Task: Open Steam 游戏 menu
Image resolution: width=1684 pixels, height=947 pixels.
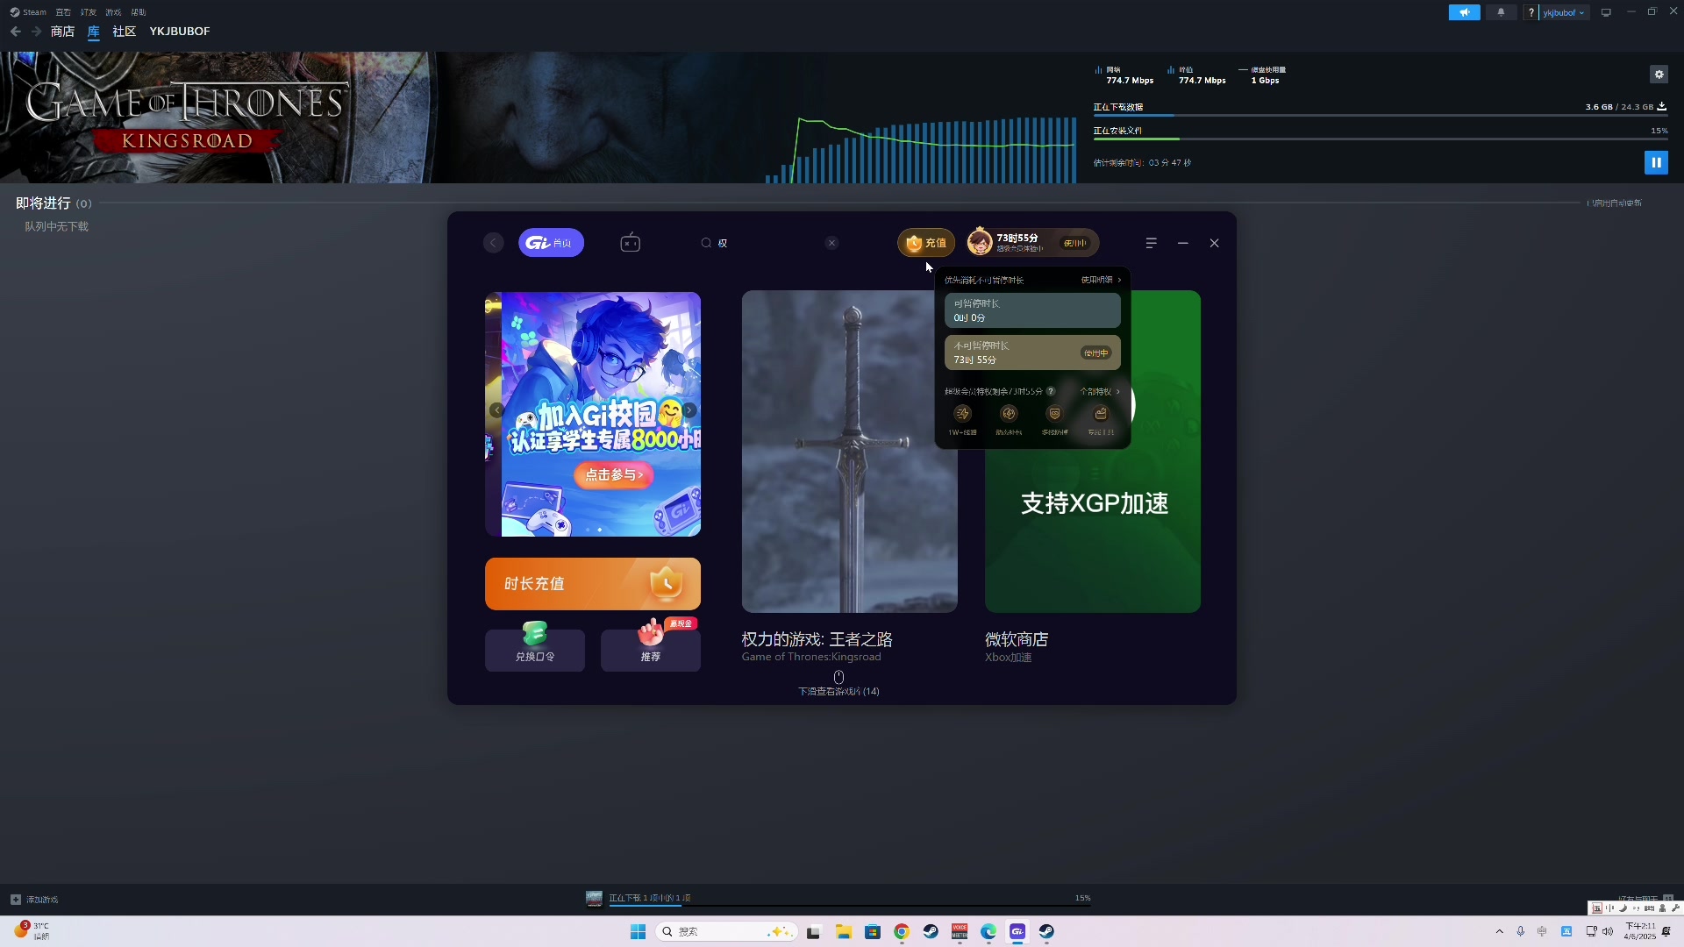Action: pyautogui.click(x=113, y=12)
